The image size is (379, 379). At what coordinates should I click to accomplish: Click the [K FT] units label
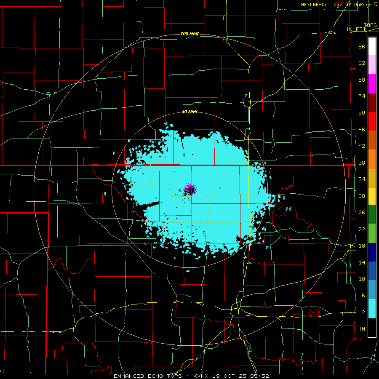[356, 29]
